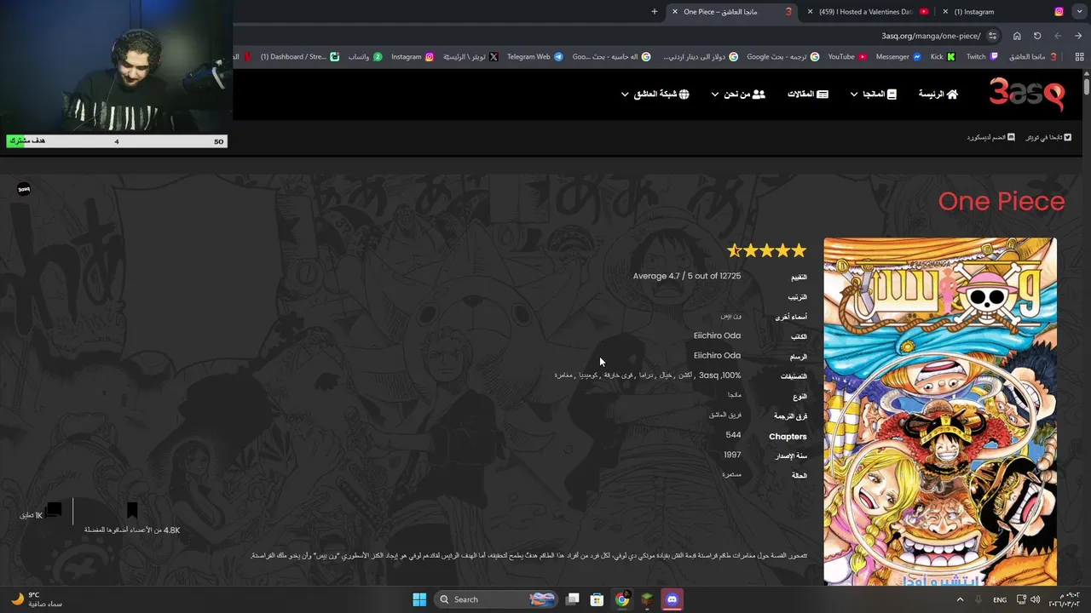Click the One Piece cover thumbnail
This screenshot has height=613, width=1091.
(940, 411)
